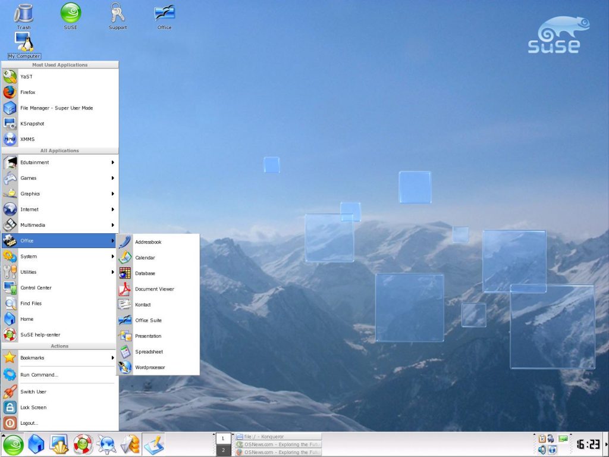Image resolution: width=609 pixels, height=457 pixels.
Task: Open the KMix volume control in tray
Action: tap(542, 449)
